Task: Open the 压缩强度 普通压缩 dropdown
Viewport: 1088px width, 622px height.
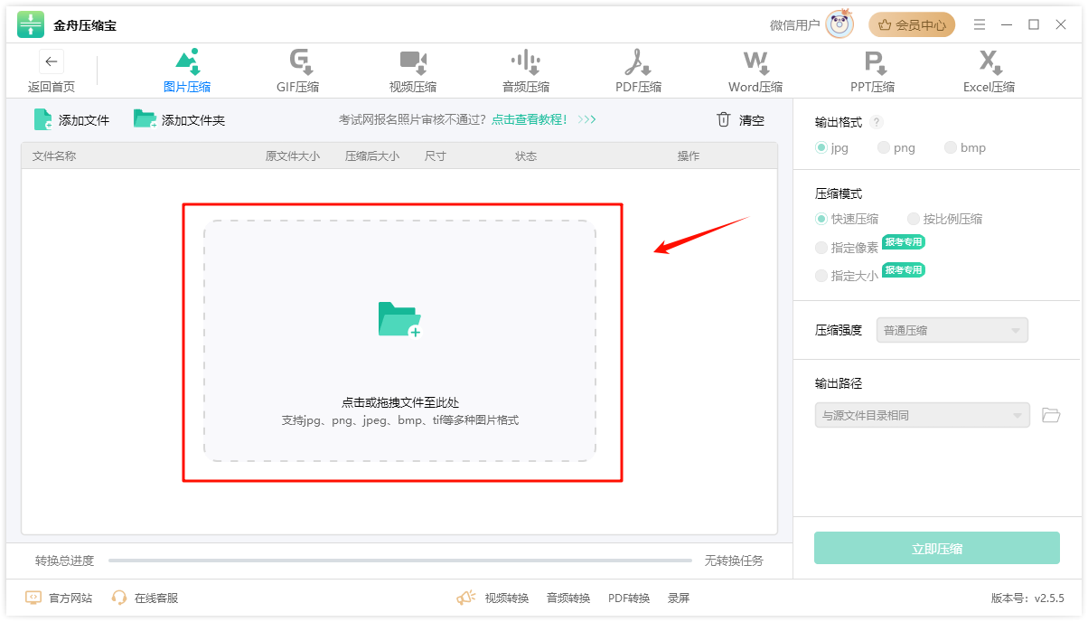Action: click(952, 330)
